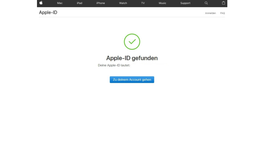Open the Mac menu item
264x148 pixels.
pyautogui.click(x=60, y=3)
